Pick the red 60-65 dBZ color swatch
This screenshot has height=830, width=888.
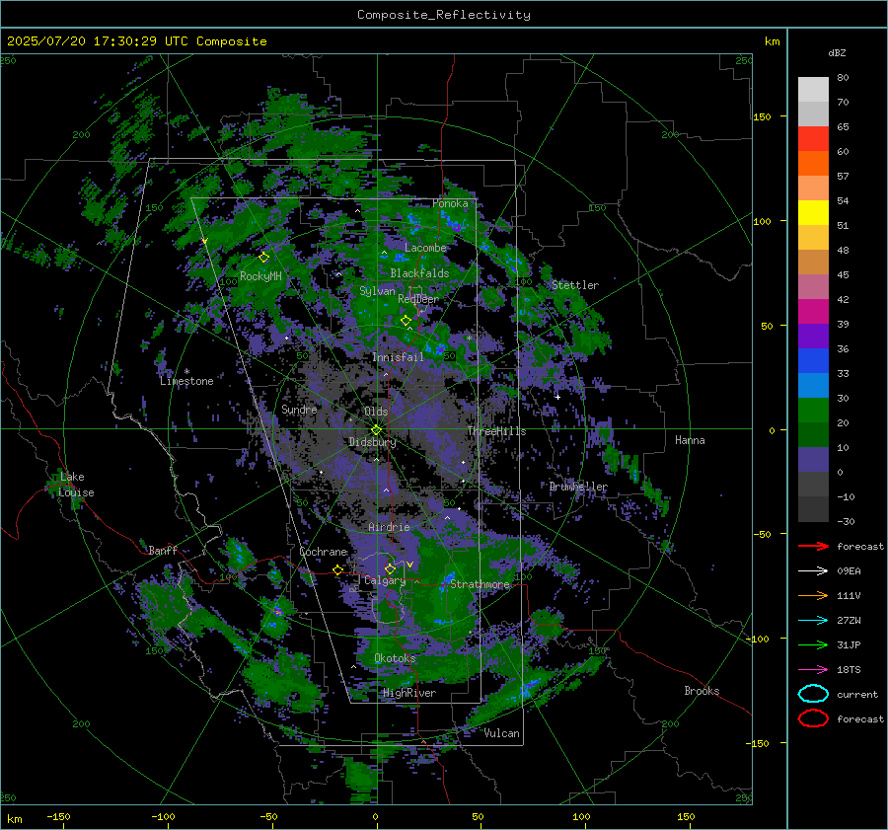click(x=813, y=139)
